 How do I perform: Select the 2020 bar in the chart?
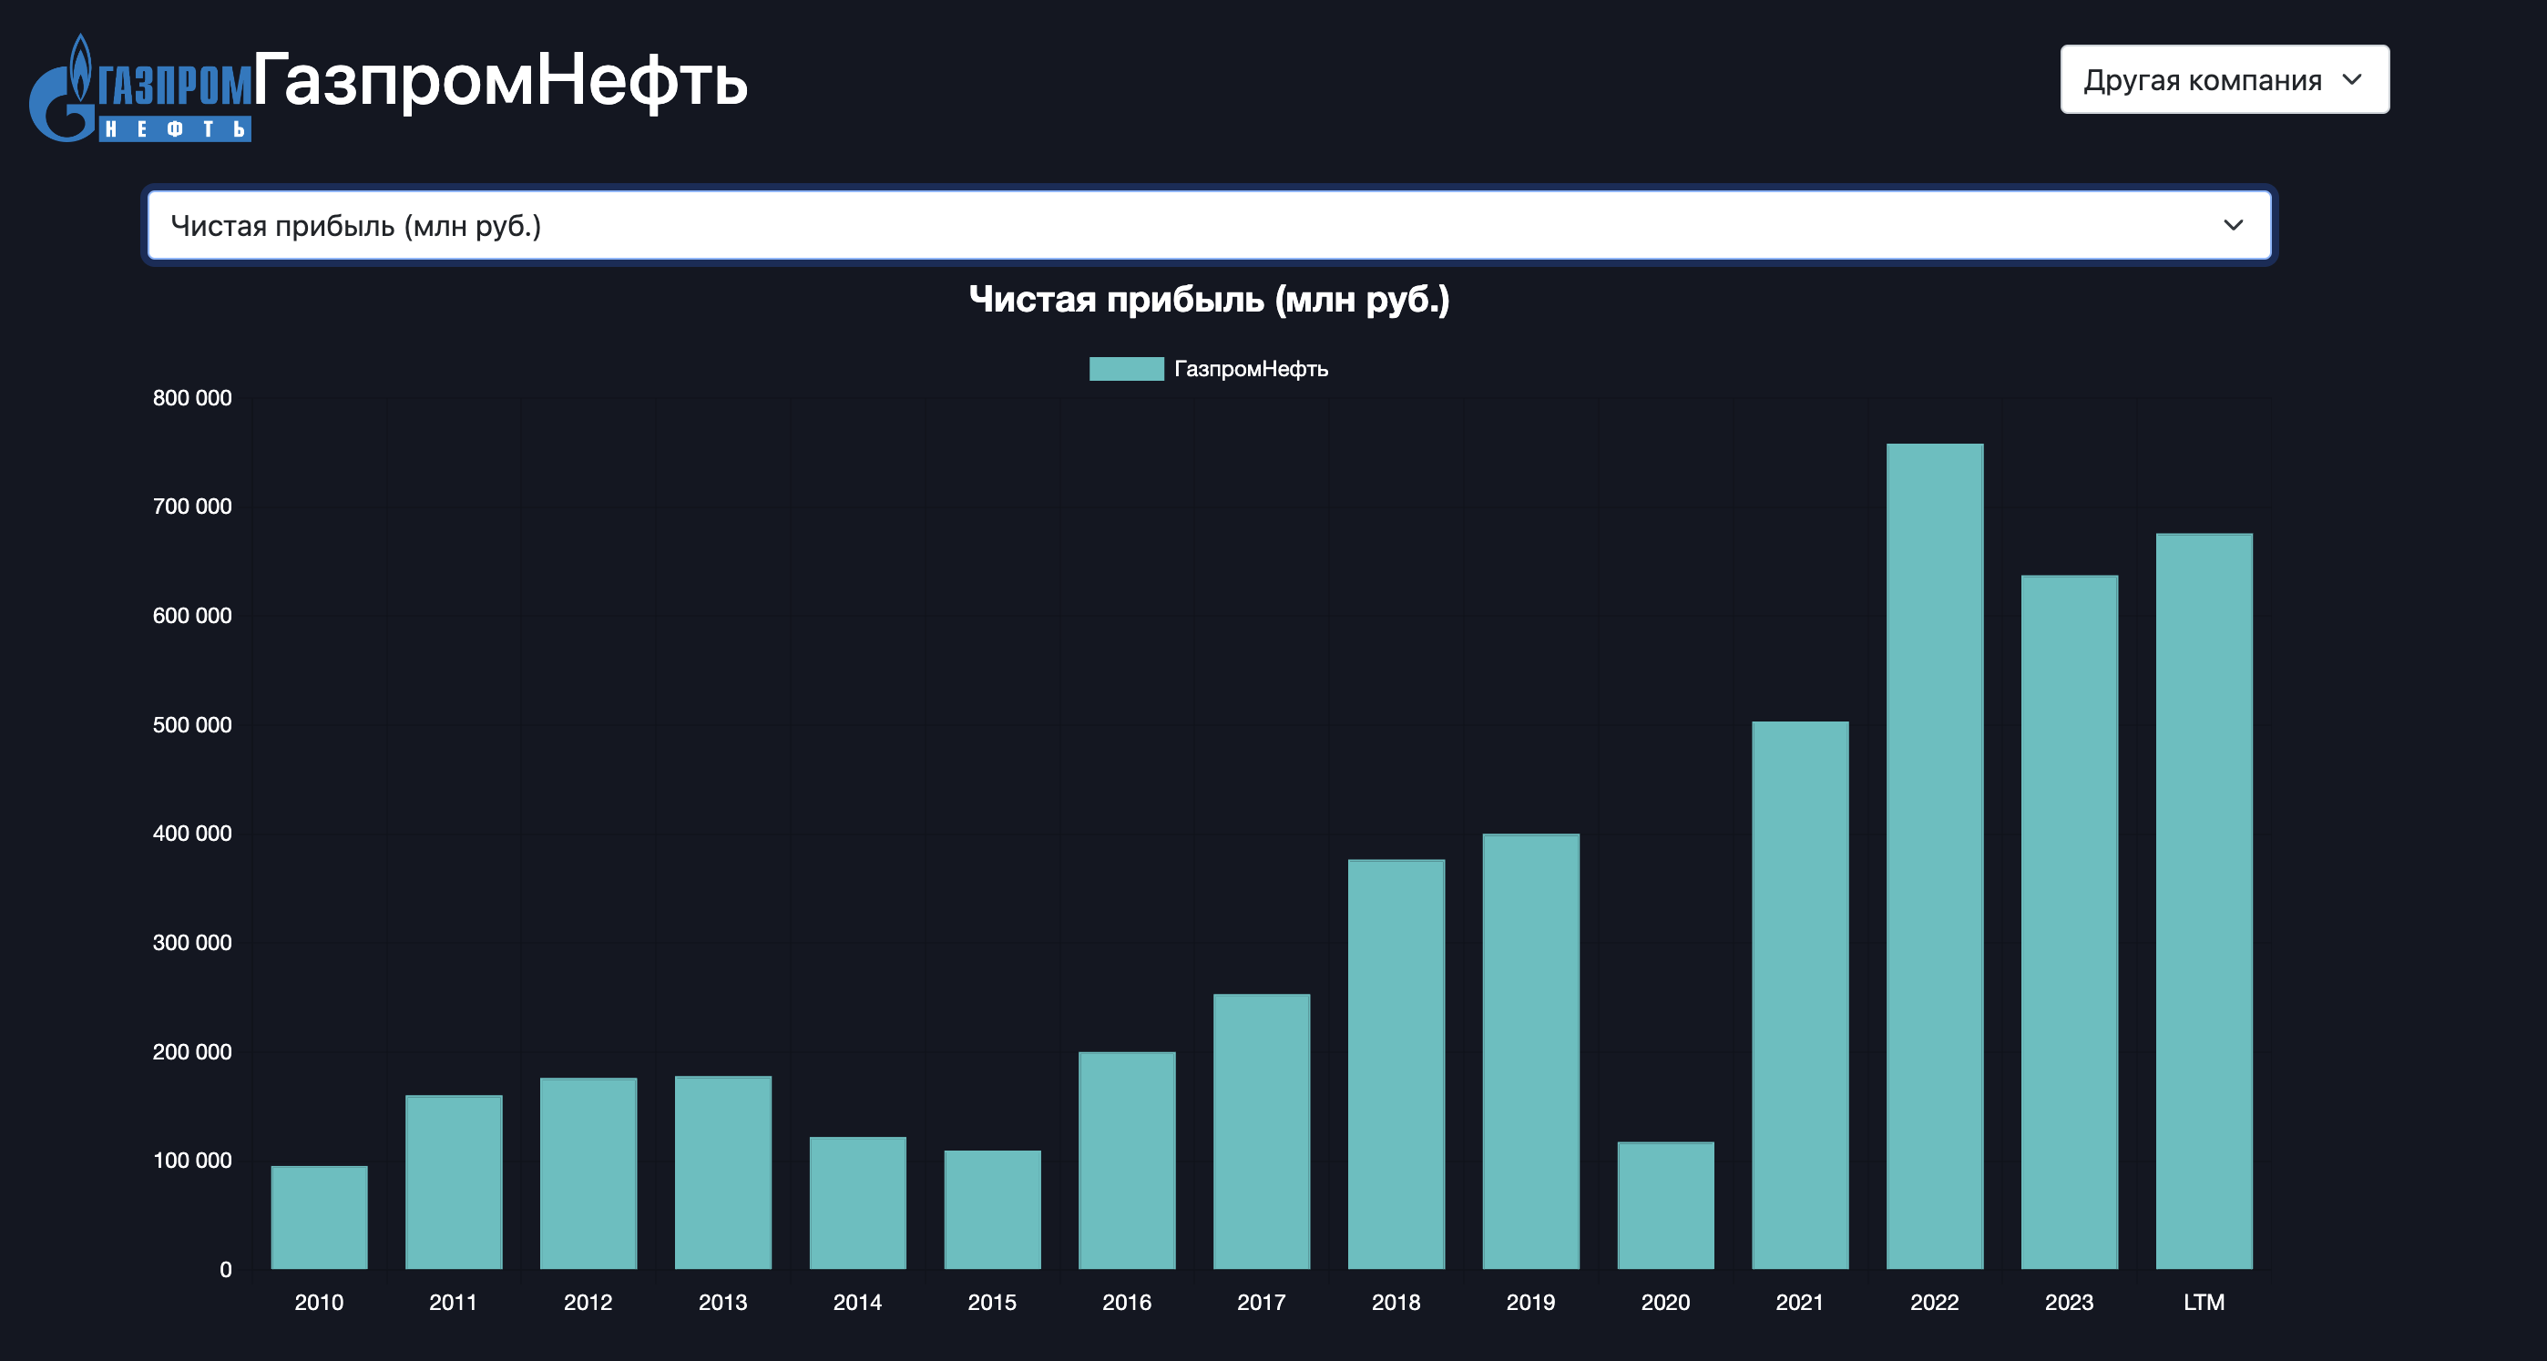(1666, 1206)
